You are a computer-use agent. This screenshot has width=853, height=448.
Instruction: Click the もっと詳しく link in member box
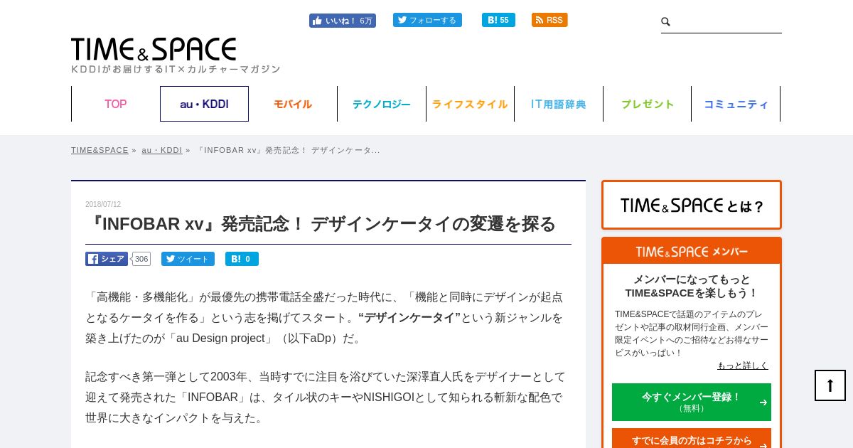(743, 366)
